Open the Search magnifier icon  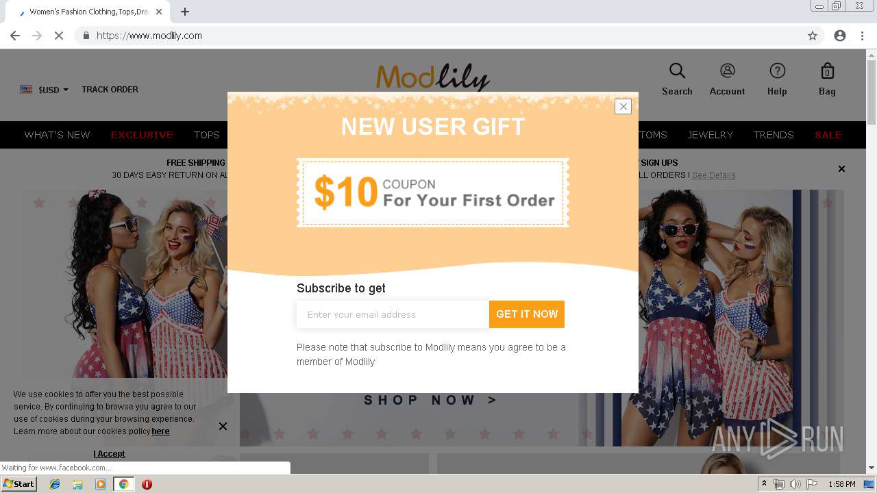point(677,71)
